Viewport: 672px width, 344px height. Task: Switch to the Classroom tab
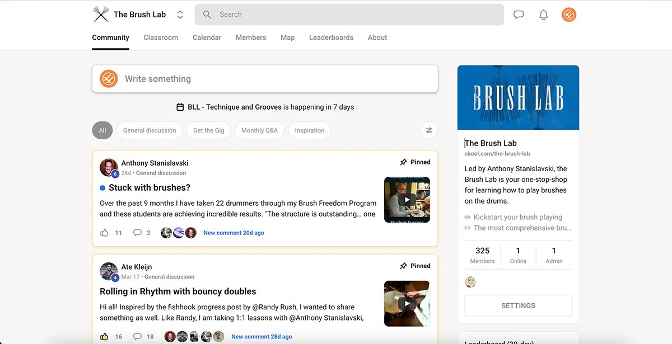[x=161, y=37]
